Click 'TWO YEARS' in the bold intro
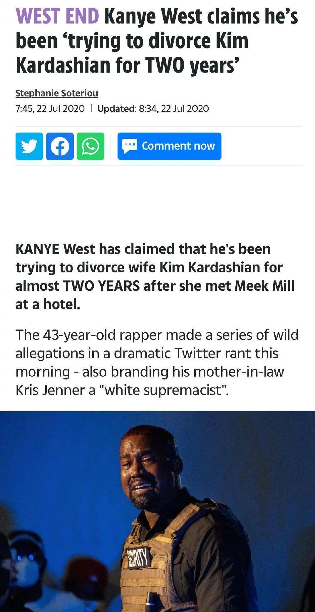The width and height of the screenshot is (315, 612). 101,286
